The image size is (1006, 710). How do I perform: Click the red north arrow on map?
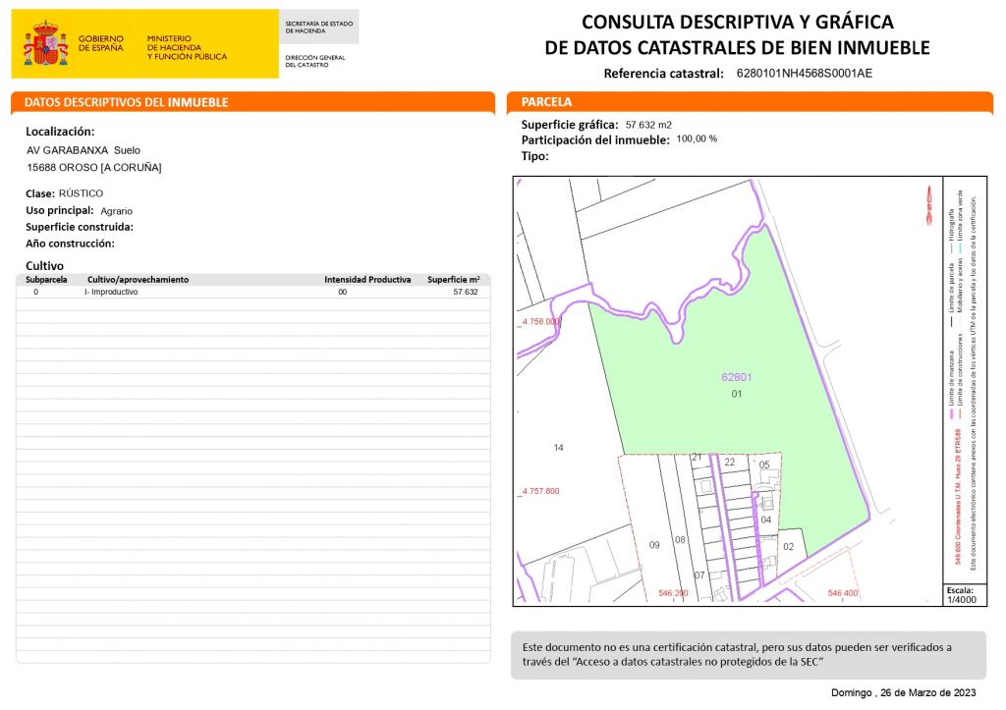click(926, 206)
